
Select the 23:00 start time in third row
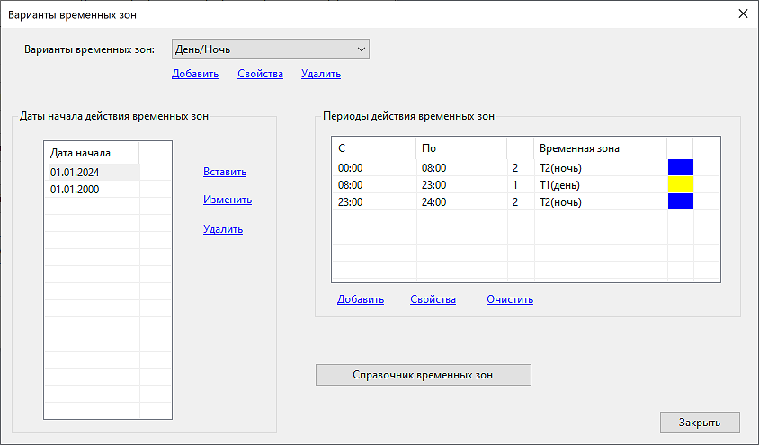pos(374,202)
